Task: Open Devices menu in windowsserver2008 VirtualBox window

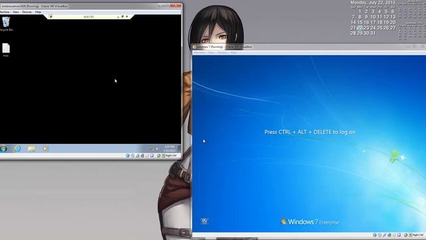Action: pos(27,12)
